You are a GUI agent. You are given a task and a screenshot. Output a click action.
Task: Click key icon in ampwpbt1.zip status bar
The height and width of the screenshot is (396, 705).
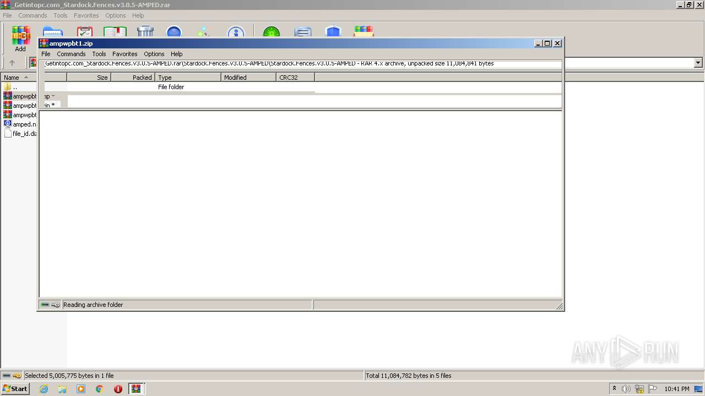coord(56,305)
